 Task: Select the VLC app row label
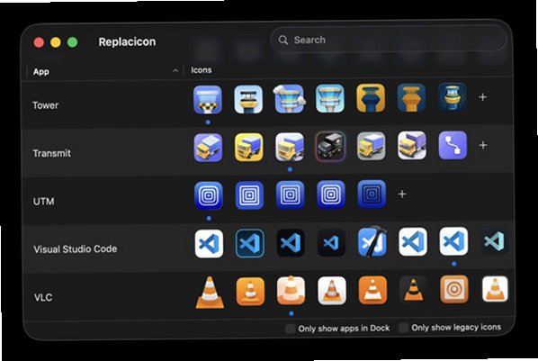coord(43,297)
